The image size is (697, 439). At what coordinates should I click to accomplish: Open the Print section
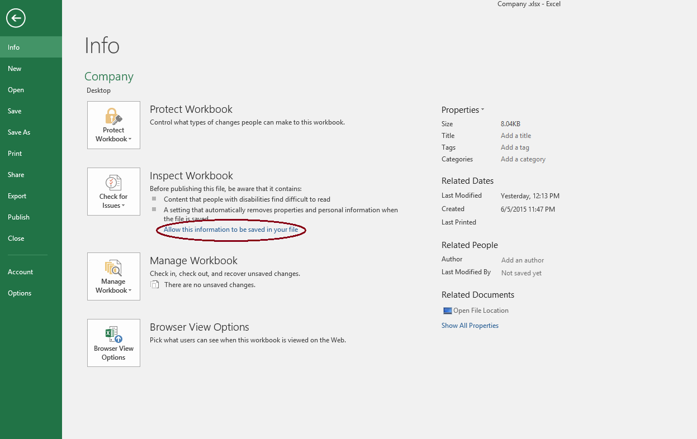(16, 153)
